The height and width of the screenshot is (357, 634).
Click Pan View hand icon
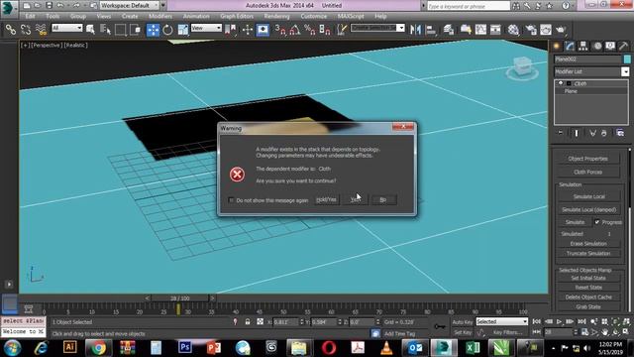[604, 332]
